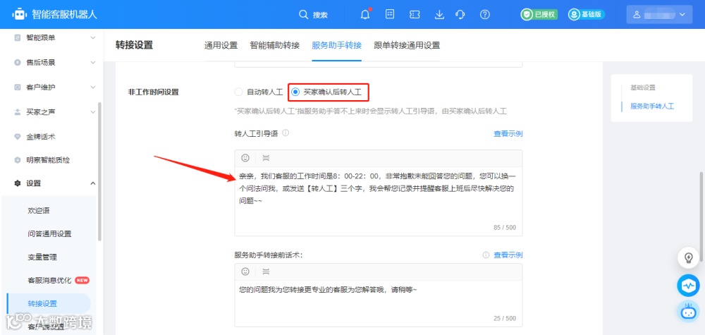Screen dimensions: 705x335
Task: Click the 基础版 badge
Action: pos(586,14)
